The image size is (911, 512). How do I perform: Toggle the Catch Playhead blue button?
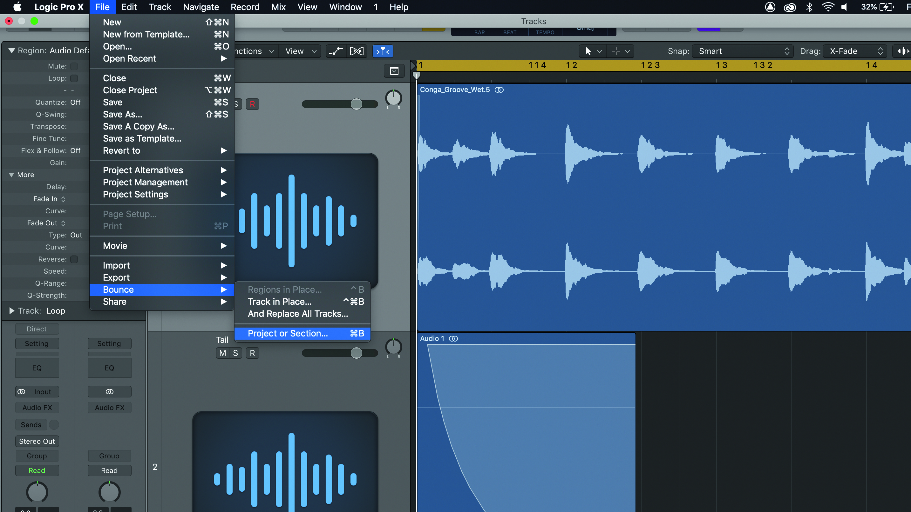(383, 51)
